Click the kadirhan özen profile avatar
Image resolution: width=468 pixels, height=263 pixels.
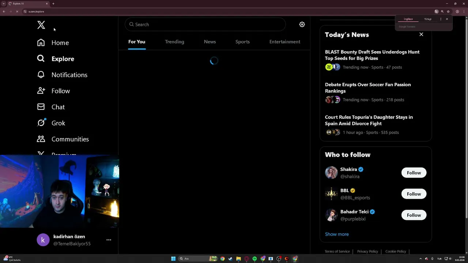coord(43,240)
